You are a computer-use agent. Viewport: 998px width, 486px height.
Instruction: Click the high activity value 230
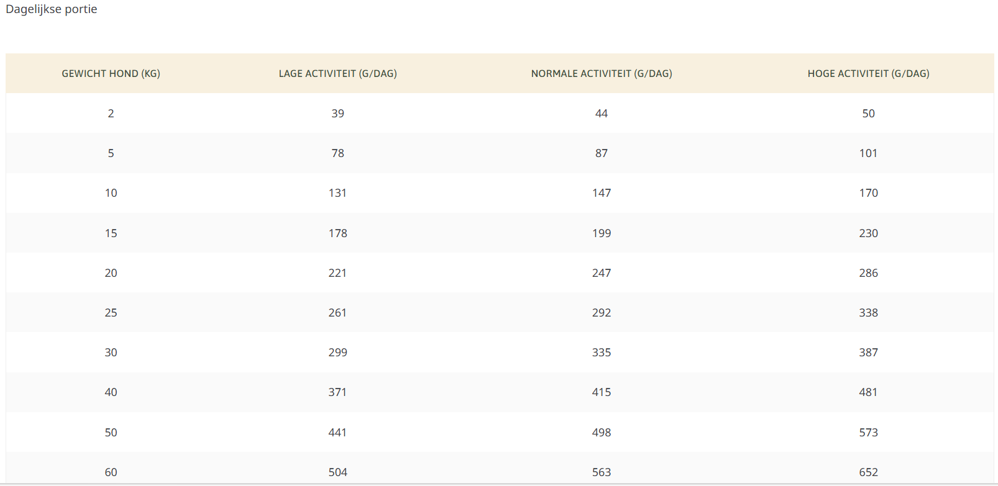pyautogui.click(x=868, y=233)
